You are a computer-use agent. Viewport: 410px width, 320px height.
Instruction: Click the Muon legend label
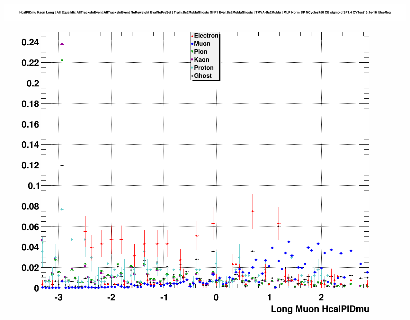coord(202,44)
